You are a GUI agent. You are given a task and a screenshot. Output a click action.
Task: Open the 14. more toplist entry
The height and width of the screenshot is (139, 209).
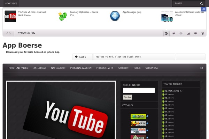(x=169, y=136)
